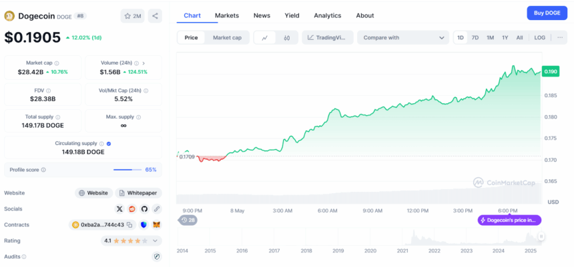Switch to the Markets tab
574x267 pixels.
pyautogui.click(x=227, y=15)
